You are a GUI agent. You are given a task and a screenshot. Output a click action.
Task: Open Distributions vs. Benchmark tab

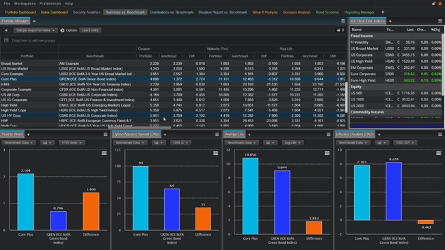pyautogui.click(x=172, y=12)
